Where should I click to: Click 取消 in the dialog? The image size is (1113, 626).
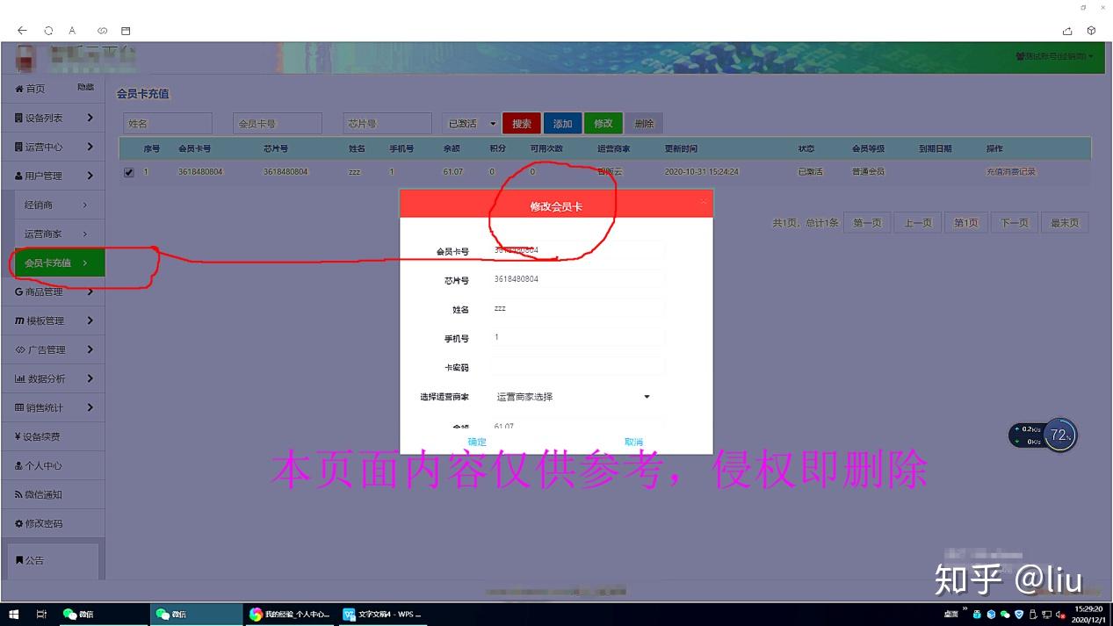pos(633,442)
